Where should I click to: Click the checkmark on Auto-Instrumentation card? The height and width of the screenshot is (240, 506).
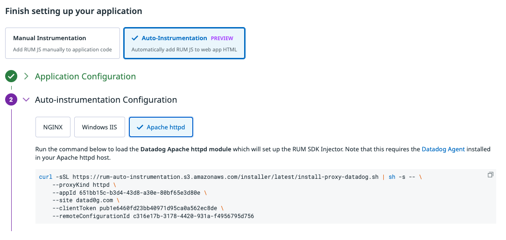pyautogui.click(x=135, y=38)
